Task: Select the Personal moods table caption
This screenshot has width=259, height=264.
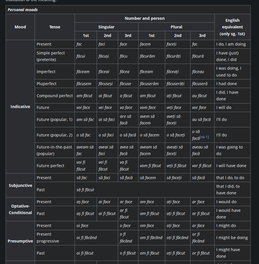Action: click(23, 10)
